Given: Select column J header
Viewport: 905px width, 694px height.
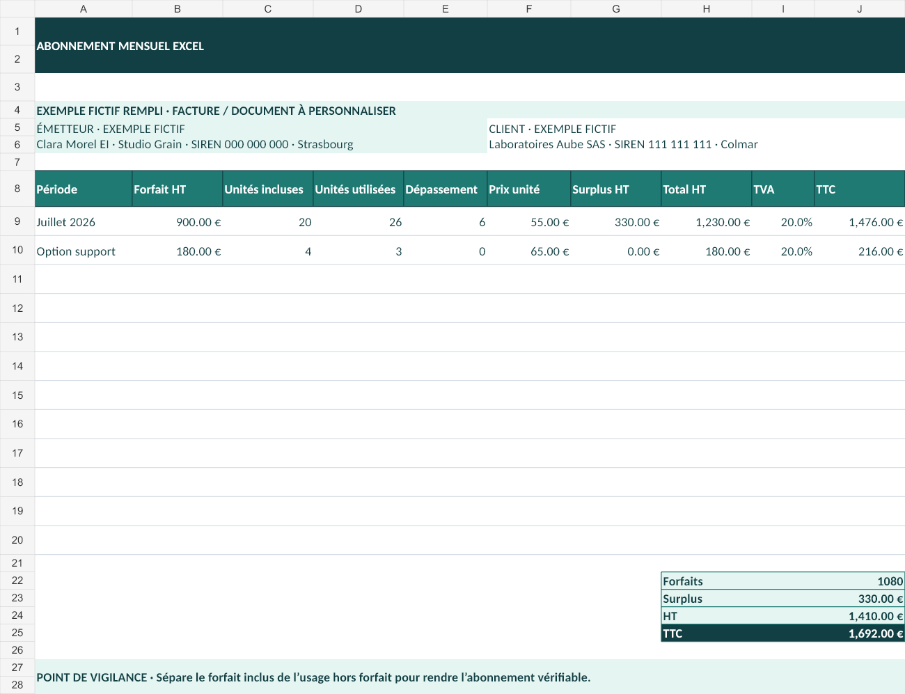Looking at the screenshot, I should (860, 8).
